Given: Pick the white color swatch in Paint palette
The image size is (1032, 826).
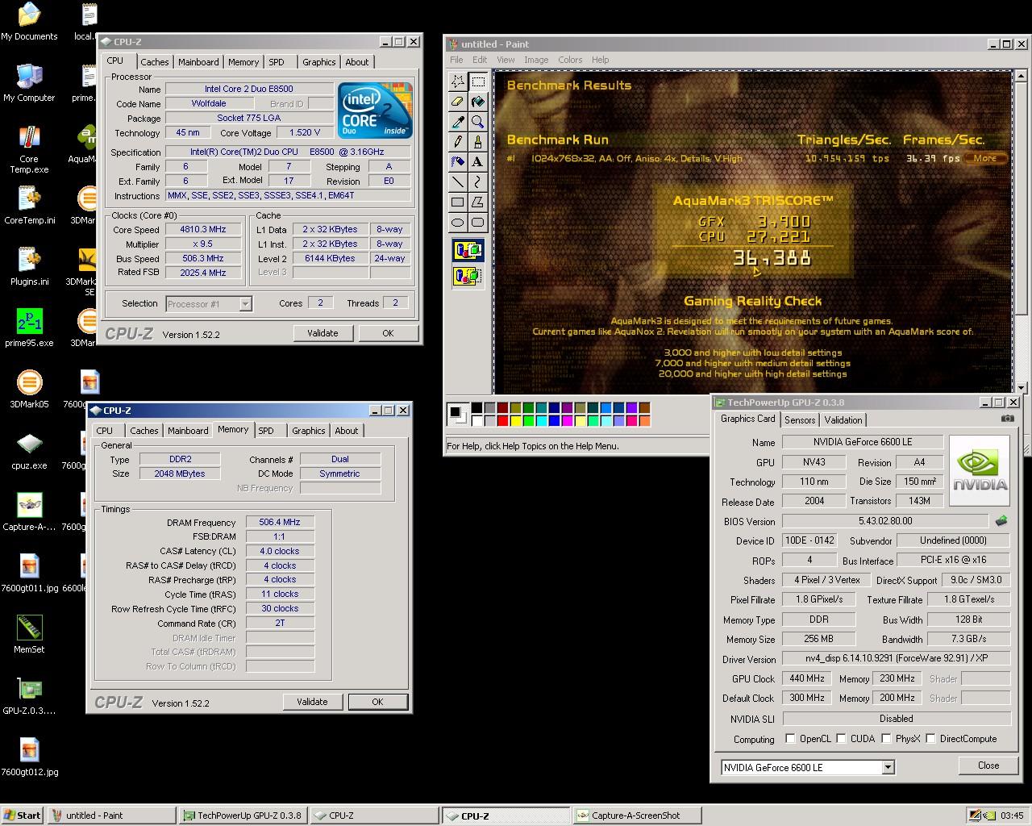Looking at the screenshot, I should [x=477, y=420].
